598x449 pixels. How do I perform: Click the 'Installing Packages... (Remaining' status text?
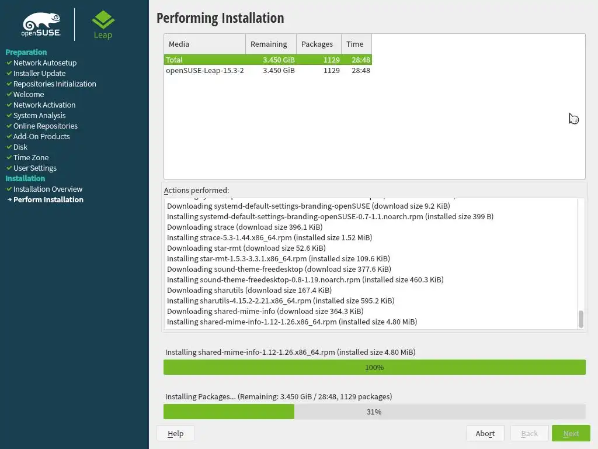[279, 397]
